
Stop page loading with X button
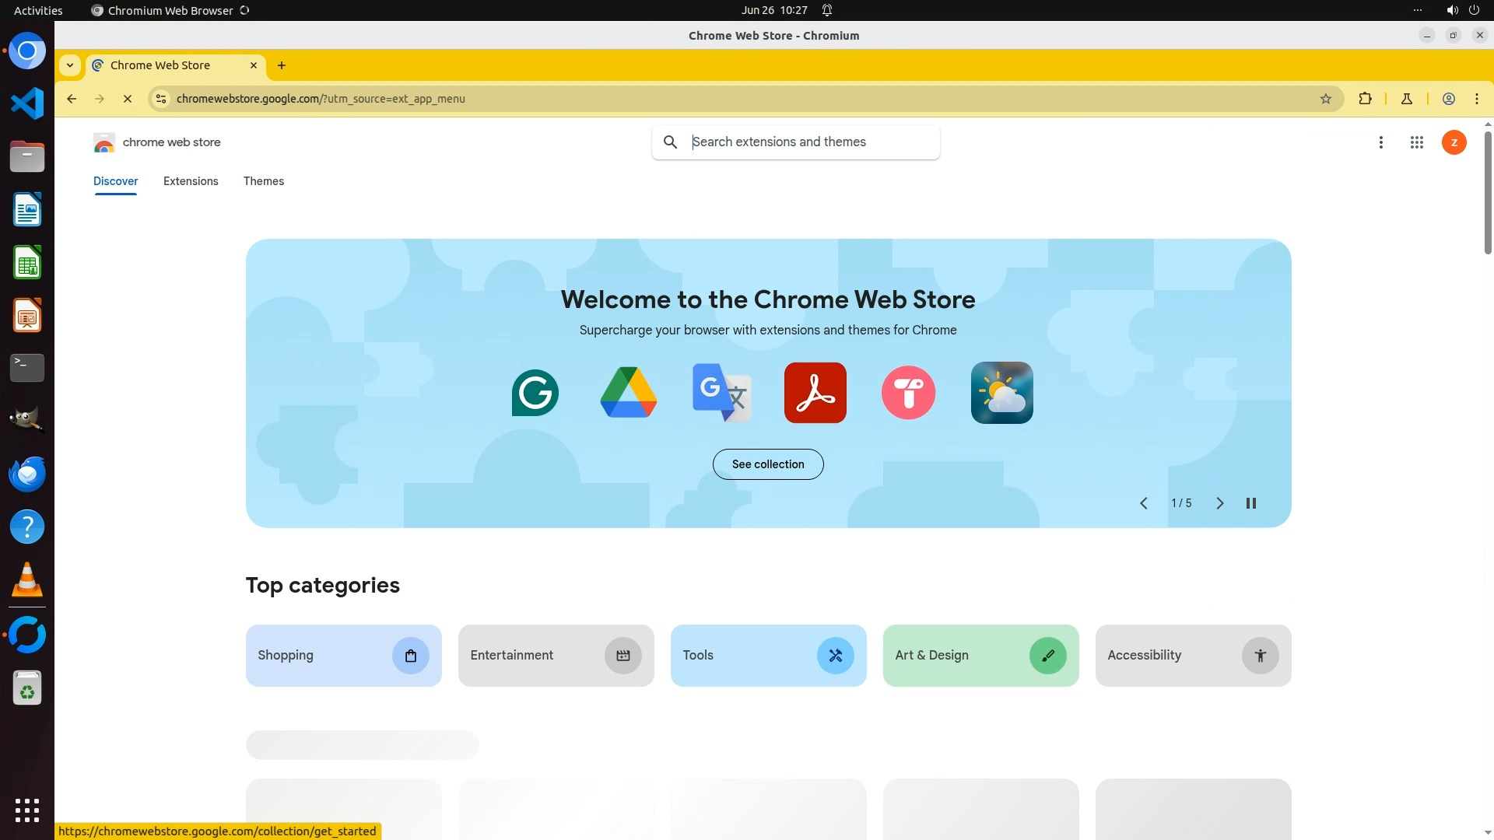(x=128, y=99)
